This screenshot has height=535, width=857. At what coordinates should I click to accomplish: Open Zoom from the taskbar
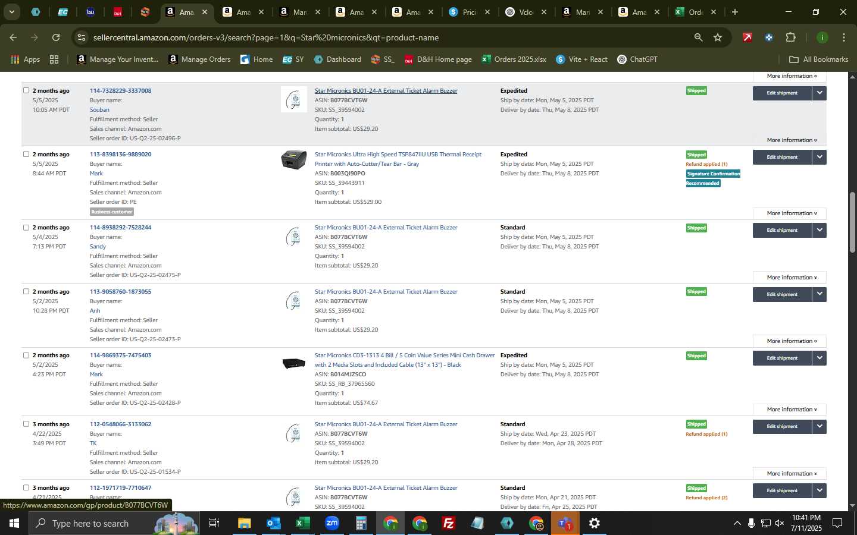(x=331, y=523)
